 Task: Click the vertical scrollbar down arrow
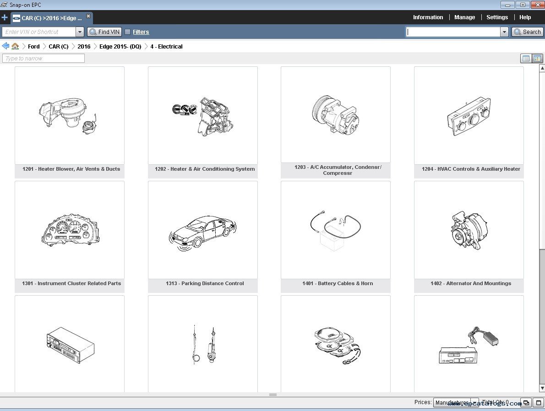[x=542, y=388]
